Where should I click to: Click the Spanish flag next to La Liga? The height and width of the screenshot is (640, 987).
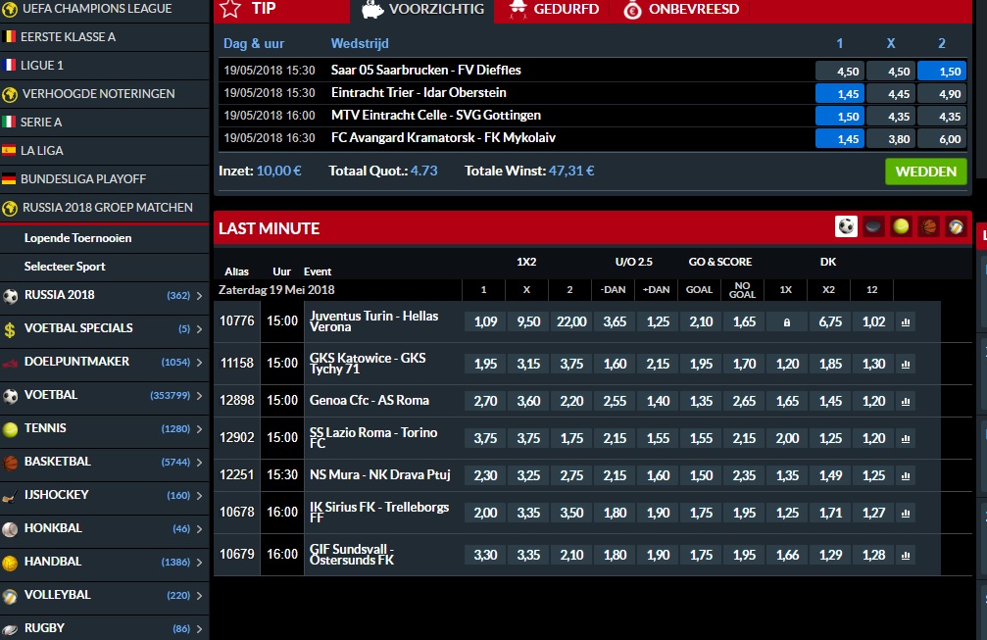[9, 150]
